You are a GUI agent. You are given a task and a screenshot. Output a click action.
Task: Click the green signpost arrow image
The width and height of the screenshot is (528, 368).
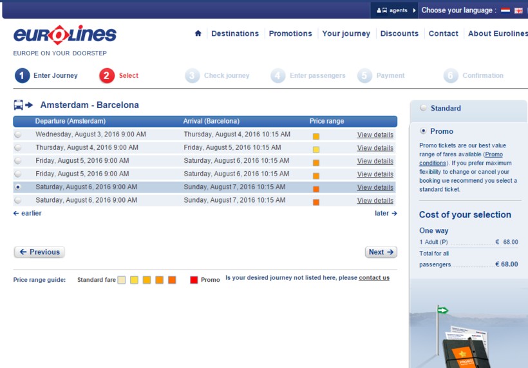click(x=442, y=310)
